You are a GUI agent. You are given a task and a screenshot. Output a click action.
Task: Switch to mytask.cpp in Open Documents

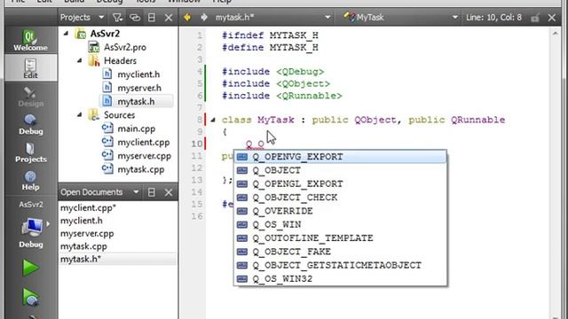tap(117, 246)
